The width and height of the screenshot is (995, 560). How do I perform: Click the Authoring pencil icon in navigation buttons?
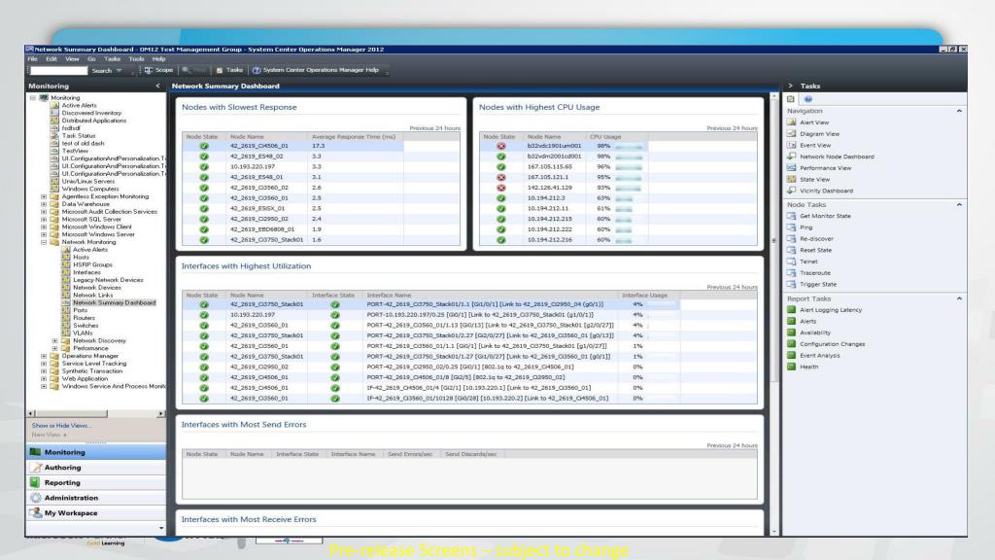coord(36,468)
